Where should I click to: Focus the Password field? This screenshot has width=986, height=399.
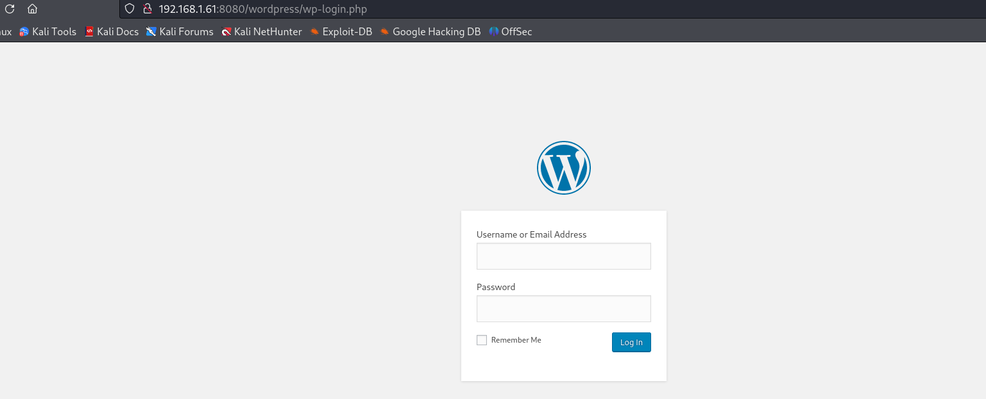click(564, 309)
